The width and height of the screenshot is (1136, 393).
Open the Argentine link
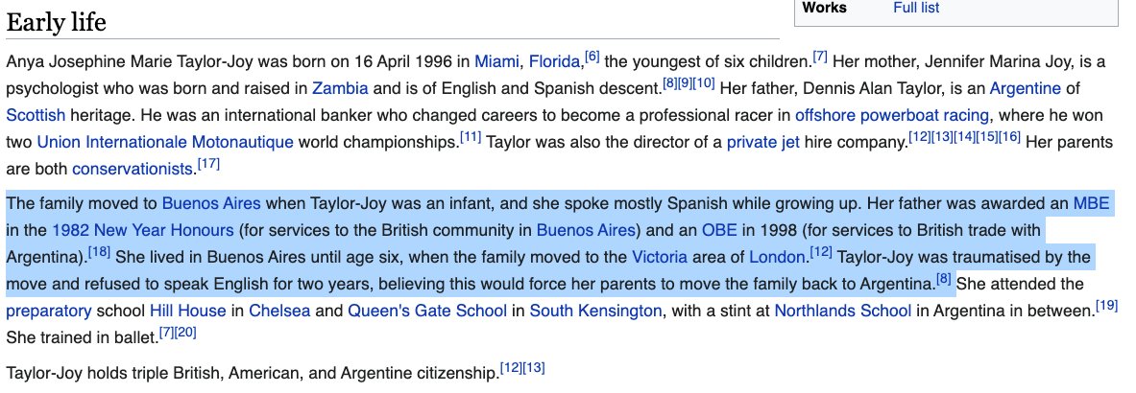tap(1025, 89)
